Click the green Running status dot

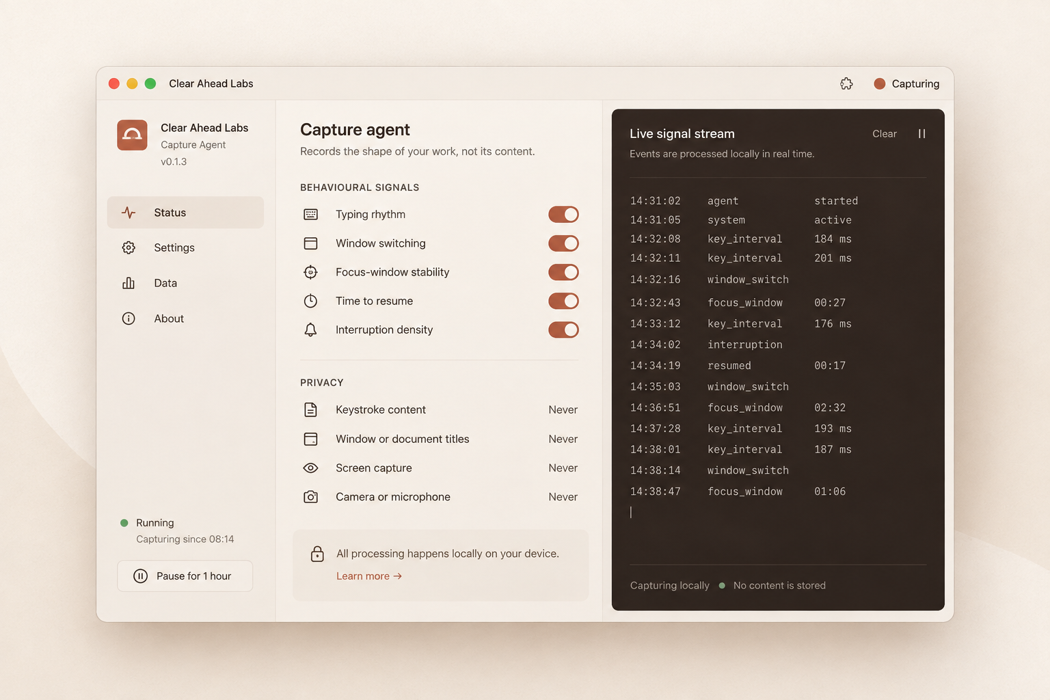[x=124, y=523]
